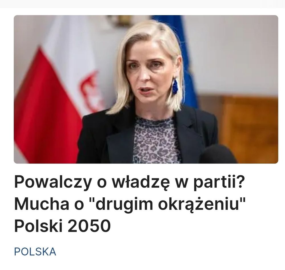Click the gray bar above the article card
The image size is (285, 270).
pos(142,4)
